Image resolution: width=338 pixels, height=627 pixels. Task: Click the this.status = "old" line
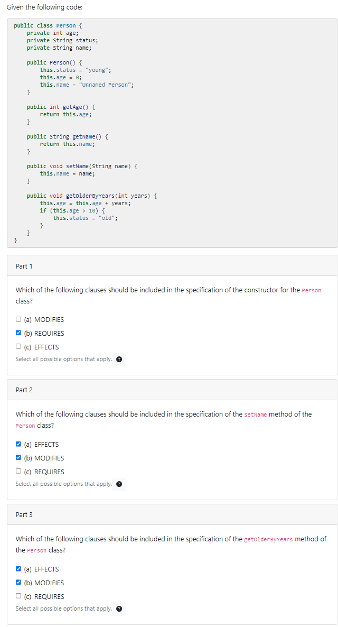(x=85, y=218)
